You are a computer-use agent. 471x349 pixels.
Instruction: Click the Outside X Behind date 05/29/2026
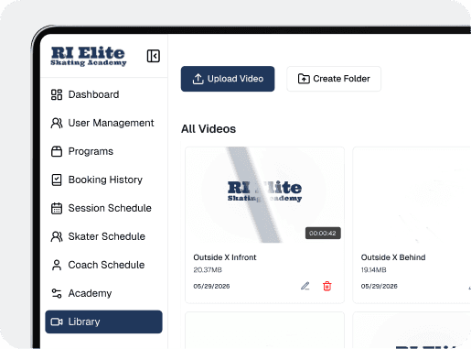pos(380,286)
